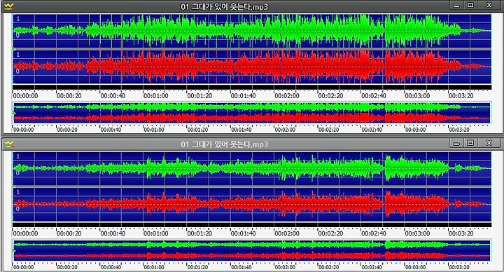Viewport: 504px width, 272px height.
Task: Click 00:01:00 on top window's main time ruler
Action: pos(156,96)
